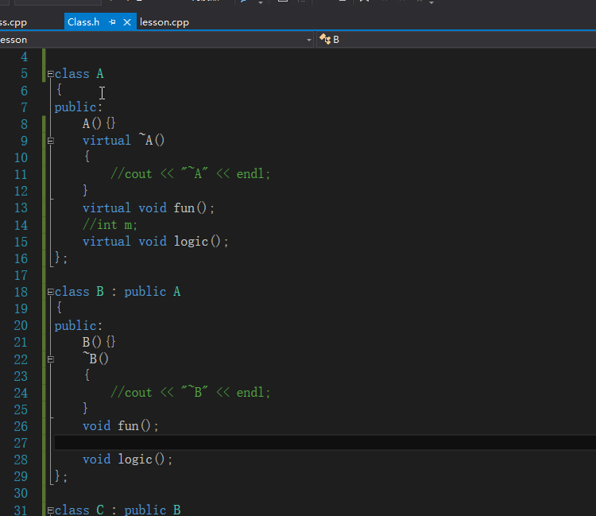This screenshot has height=516, width=596.
Task: Open the project scope dropdown arrow
Action: click(309, 40)
